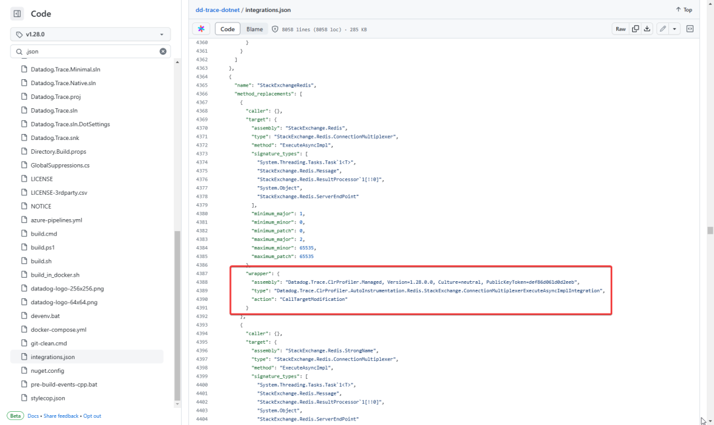
Task: Open the Copilot assistant button
Action: tap(201, 29)
